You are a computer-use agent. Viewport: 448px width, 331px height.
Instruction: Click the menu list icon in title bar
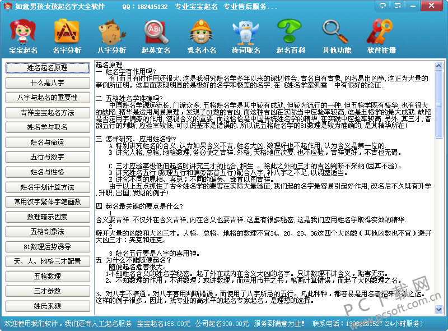point(398,6)
